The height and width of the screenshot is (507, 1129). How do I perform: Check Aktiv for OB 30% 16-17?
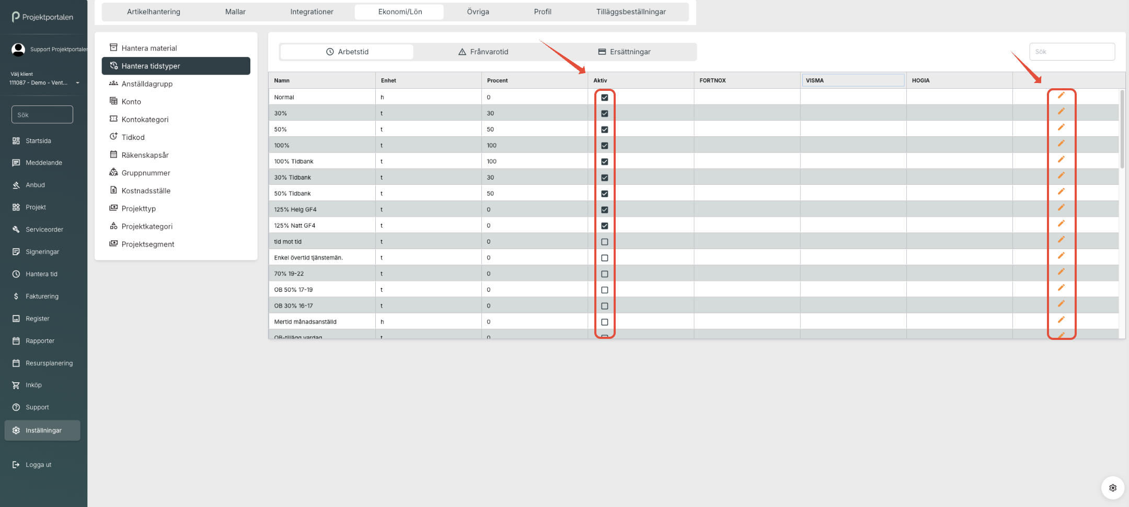[x=605, y=306]
